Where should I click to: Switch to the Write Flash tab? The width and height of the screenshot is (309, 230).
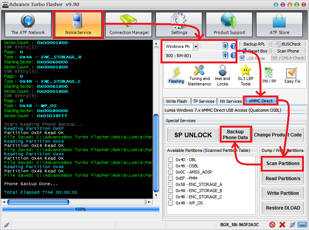click(177, 101)
